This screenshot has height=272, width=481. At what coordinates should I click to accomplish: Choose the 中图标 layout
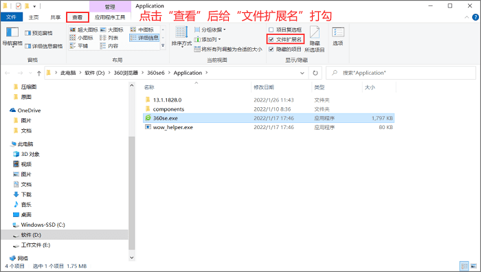142,30
